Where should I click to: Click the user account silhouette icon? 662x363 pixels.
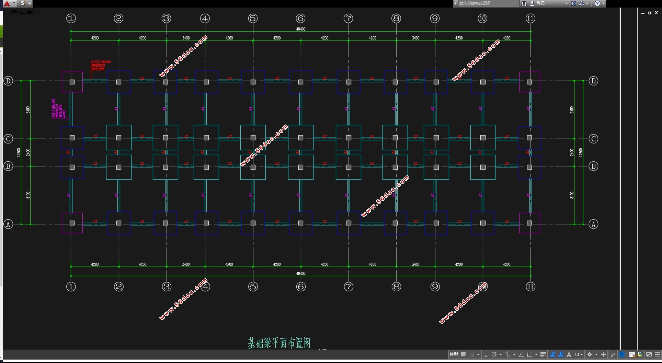pos(532,3)
